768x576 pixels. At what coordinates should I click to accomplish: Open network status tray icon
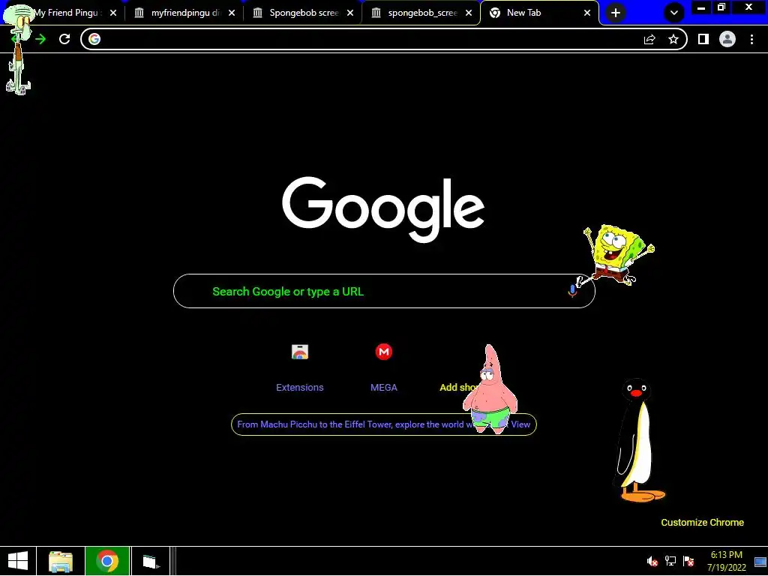point(670,561)
